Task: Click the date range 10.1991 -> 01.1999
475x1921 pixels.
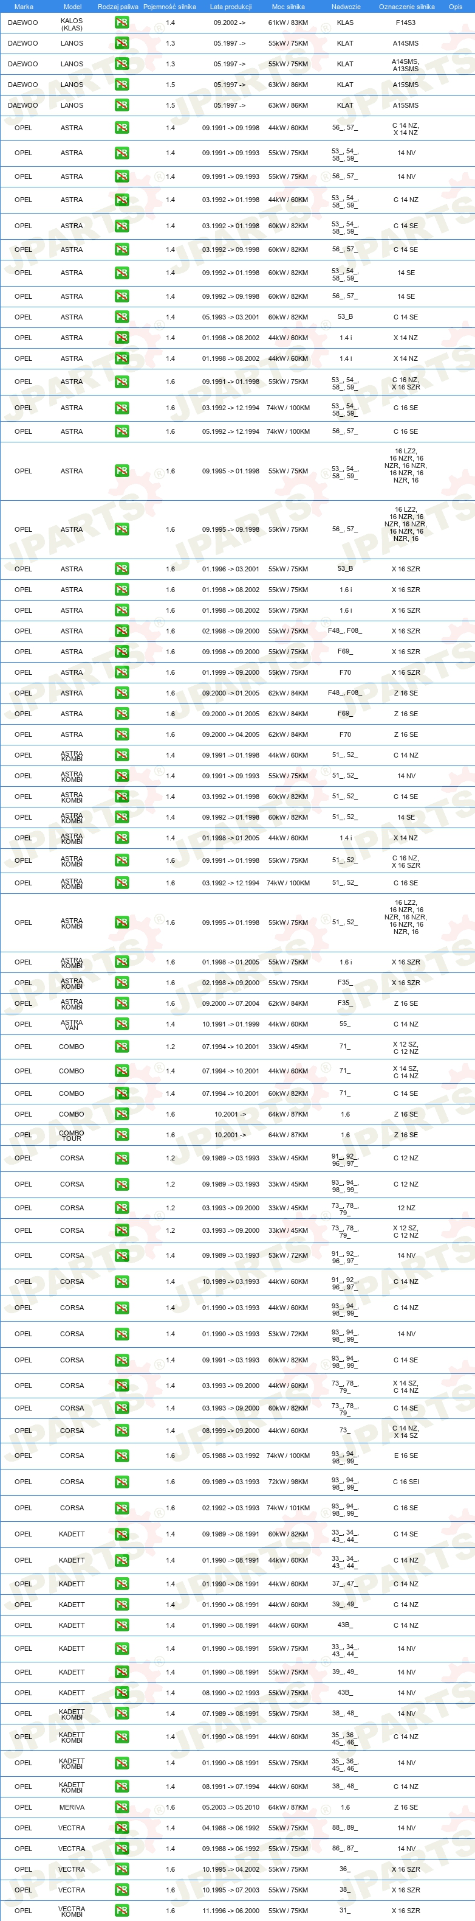Action: point(231,1025)
